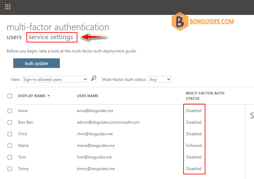Open the app launcher waffle icon
Screen dimensions: 254x179
click(8, 7)
